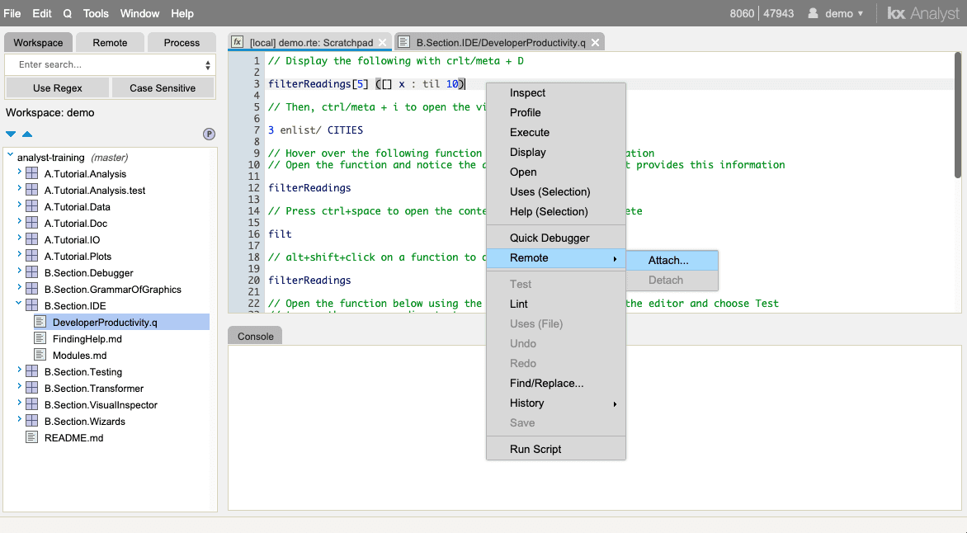The width and height of the screenshot is (967, 533).
Task: Click the B.Section.Debugger module icon
Action: coord(31,272)
